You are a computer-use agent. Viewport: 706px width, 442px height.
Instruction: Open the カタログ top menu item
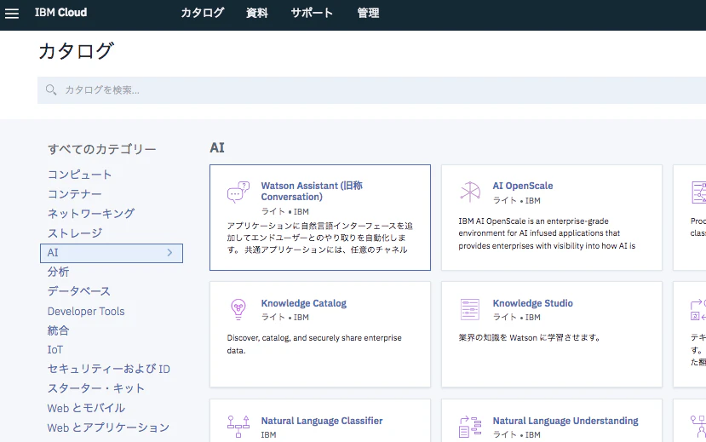click(203, 13)
